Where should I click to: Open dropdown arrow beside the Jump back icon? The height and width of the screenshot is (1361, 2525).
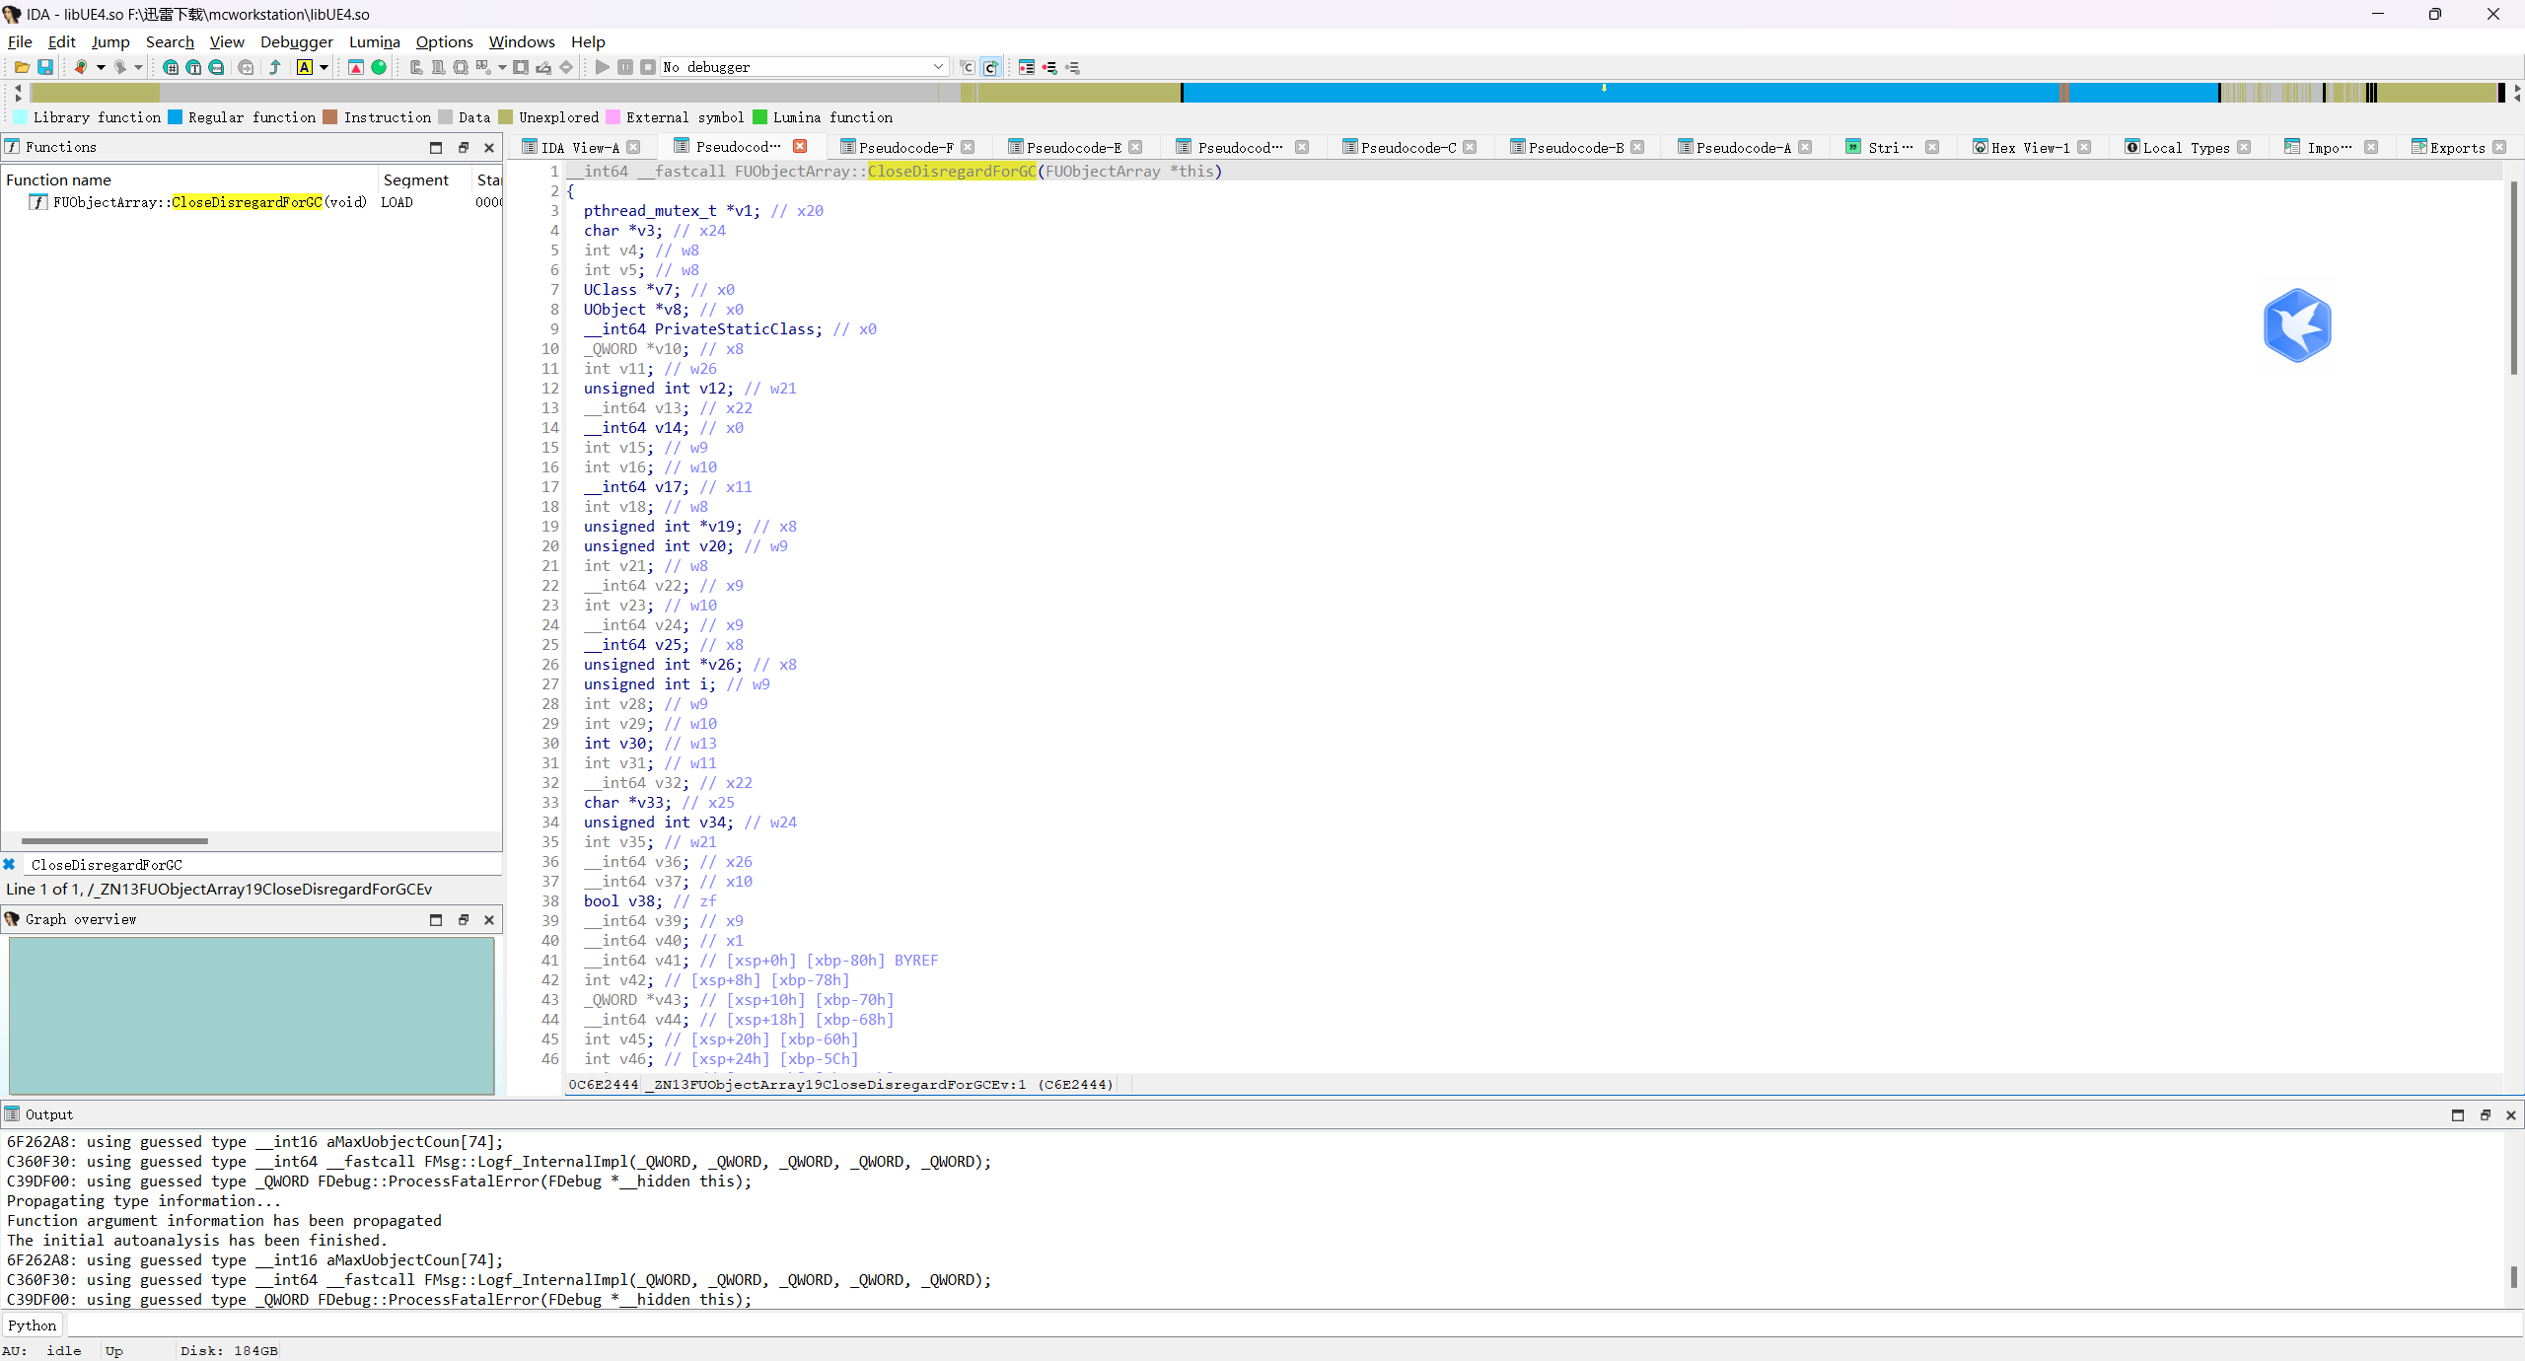[101, 67]
